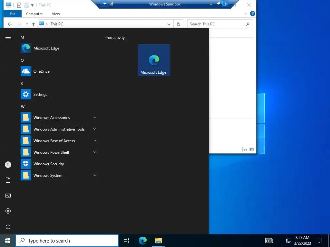Open the clock showing 3:57 AM

(x=302, y=241)
